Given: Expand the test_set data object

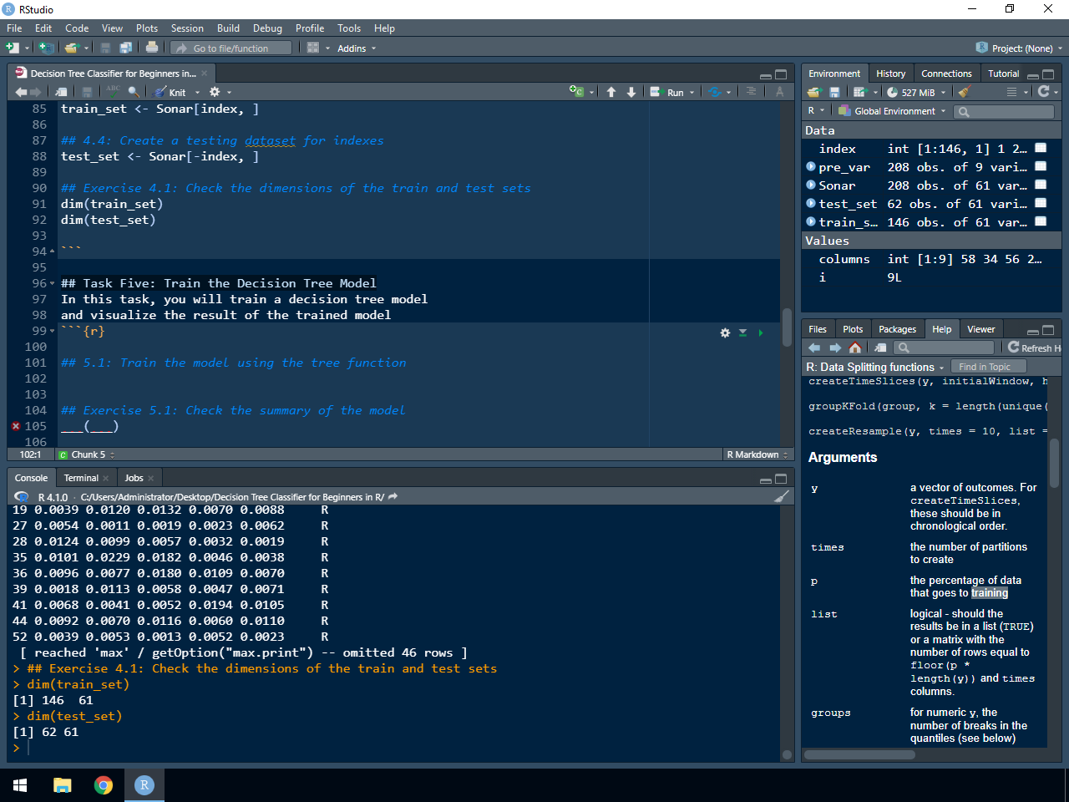Looking at the screenshot, I should coord(811,204).
